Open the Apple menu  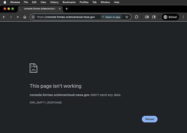(x=5, y=2)
